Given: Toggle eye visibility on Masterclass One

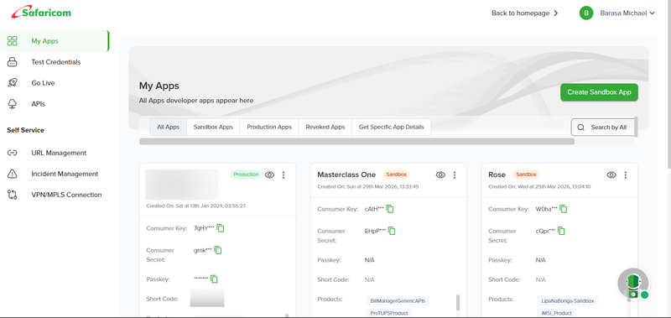Looking at the screenshot, I should click(440, 175).
